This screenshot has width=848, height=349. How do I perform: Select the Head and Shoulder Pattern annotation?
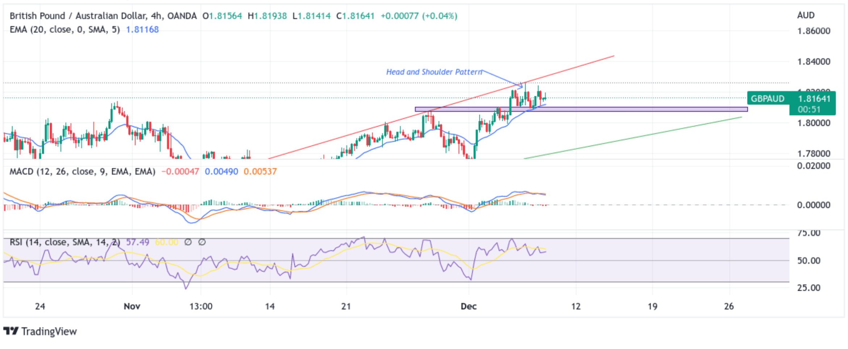click(434, 72)
